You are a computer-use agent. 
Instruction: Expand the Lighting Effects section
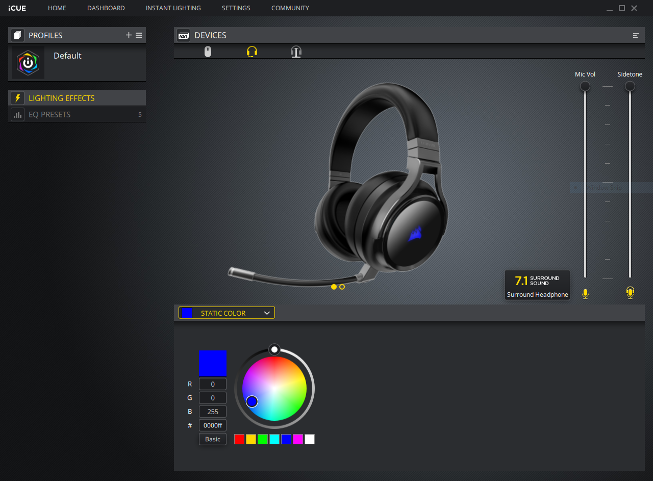click(x=77, y=98)
